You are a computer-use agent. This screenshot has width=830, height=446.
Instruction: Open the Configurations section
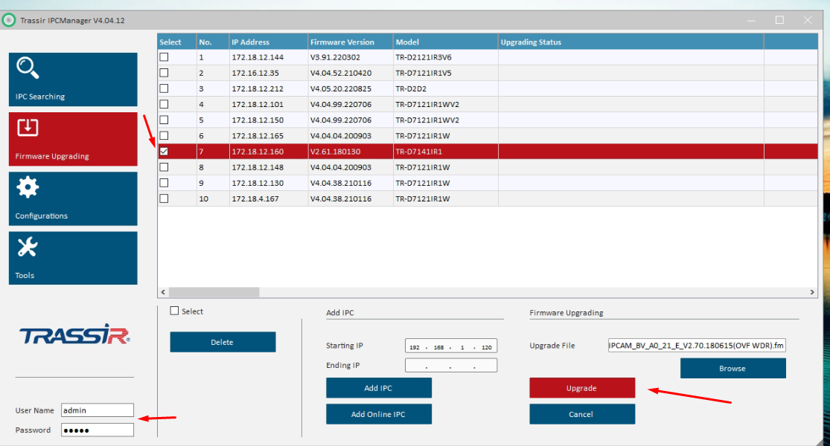click(73, 198)
